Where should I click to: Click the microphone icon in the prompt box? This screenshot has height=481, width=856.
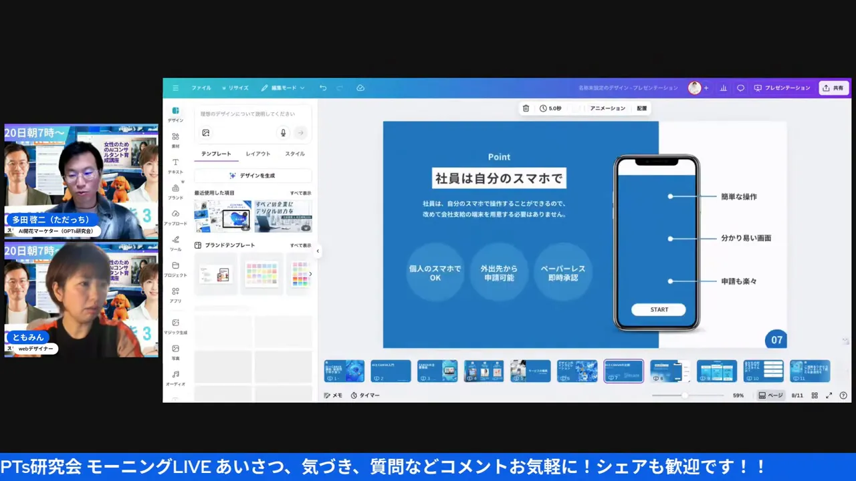283,132
